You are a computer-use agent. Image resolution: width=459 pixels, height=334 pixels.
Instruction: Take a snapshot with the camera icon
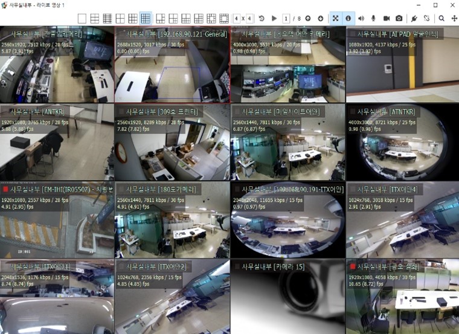click(x=399, y=19)
